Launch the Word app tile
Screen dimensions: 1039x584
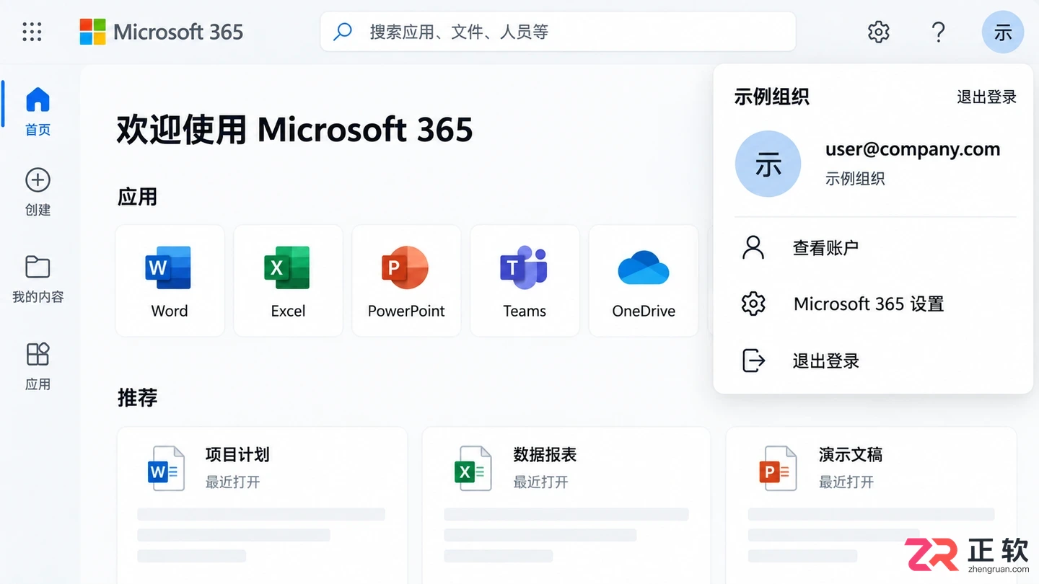coord(170,280)
